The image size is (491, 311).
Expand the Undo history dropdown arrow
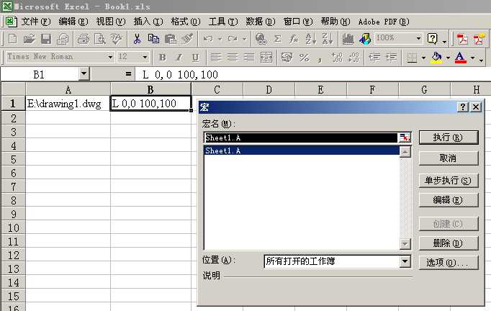pyautogui.click(x=220, y=39)
